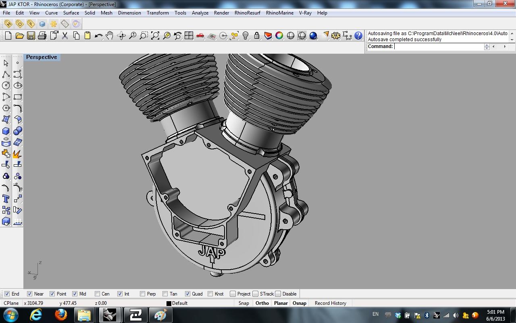Turn on the Perp osnap checkbox

click(x=143, y=294)
